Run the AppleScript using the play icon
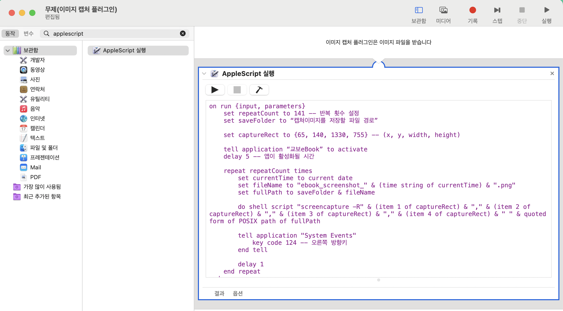 tap(215, 90)
